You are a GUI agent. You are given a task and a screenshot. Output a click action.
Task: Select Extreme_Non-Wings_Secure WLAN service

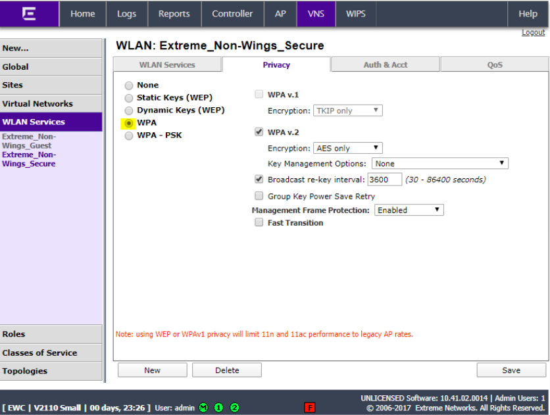pyautogui.click(x=29, y=159)
